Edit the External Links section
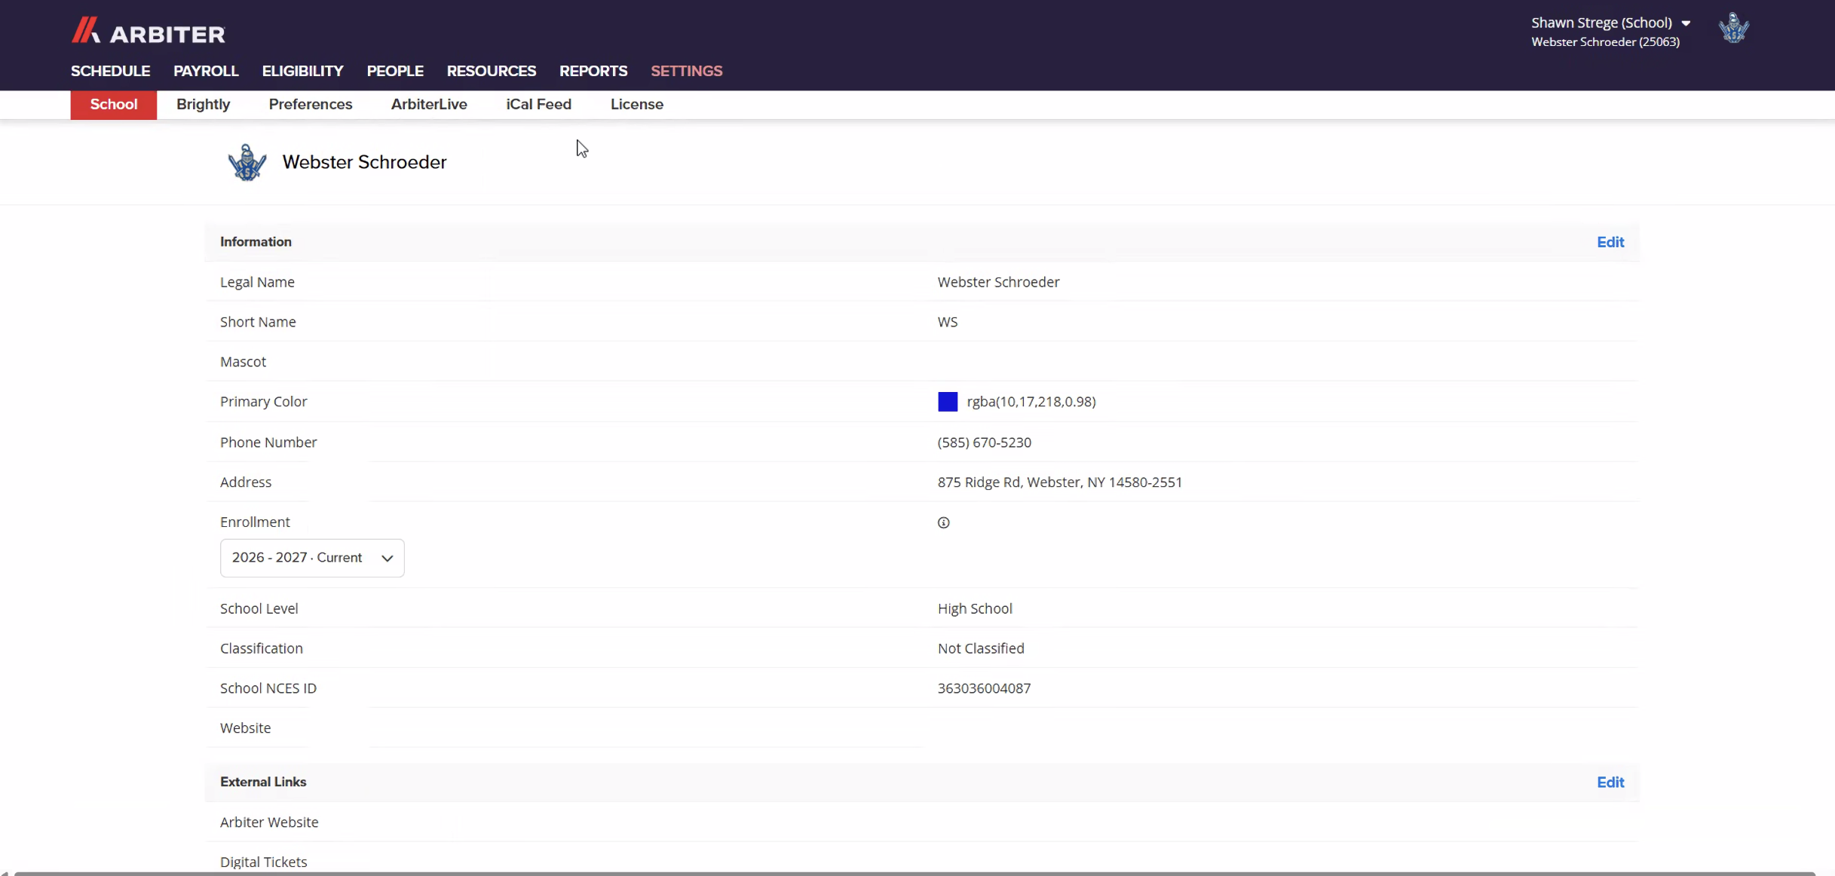Viewport: 1835px width, 876px height. (1610, 783)
